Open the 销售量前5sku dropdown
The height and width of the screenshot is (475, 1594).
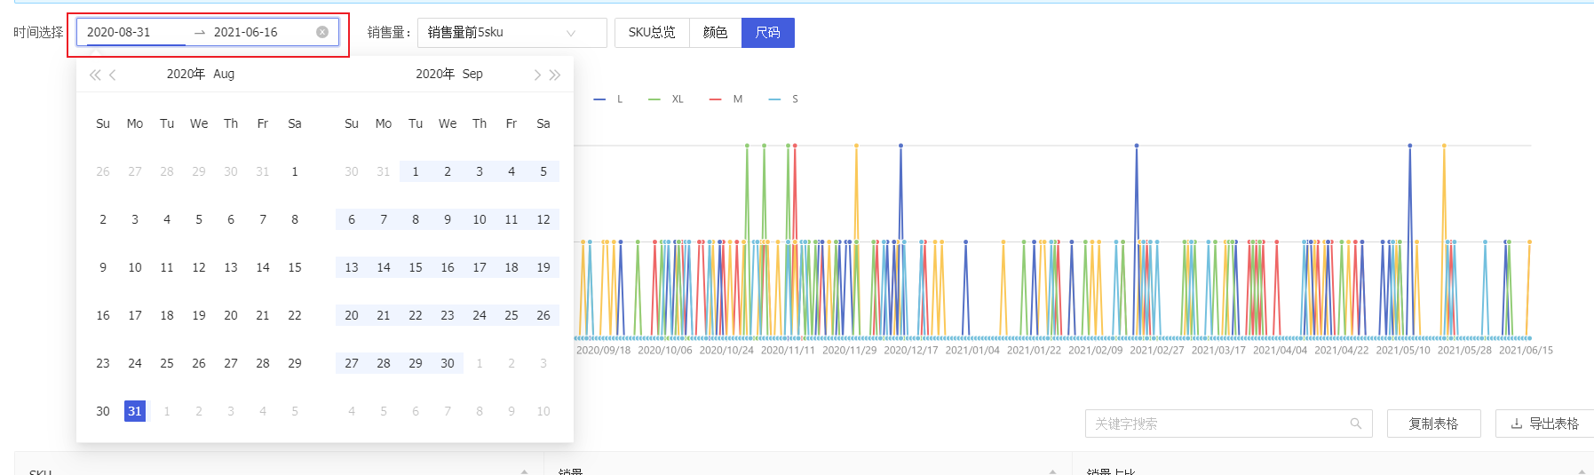coord(512,33)
